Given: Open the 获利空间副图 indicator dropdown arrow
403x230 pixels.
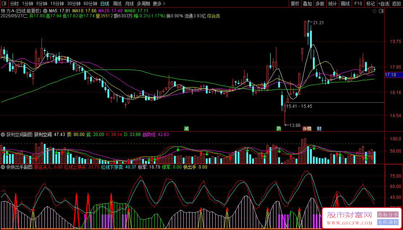Looking at the screenshot, I should (x=3, y=134).
